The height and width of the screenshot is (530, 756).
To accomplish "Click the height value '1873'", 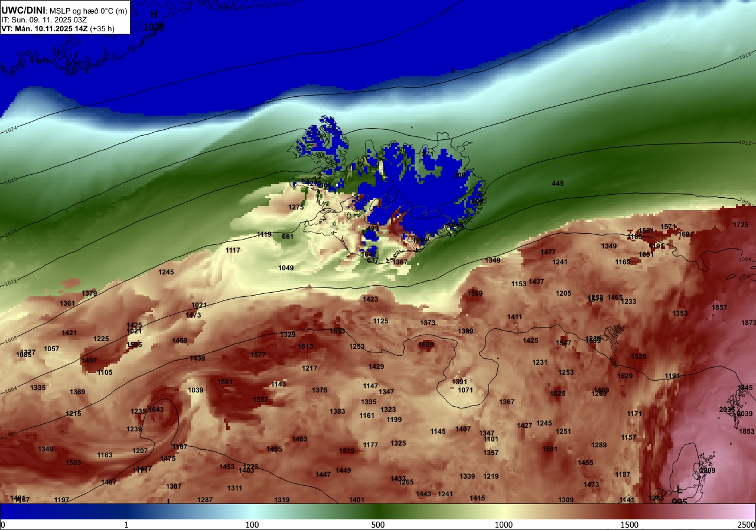I will (x=748, y=323).
